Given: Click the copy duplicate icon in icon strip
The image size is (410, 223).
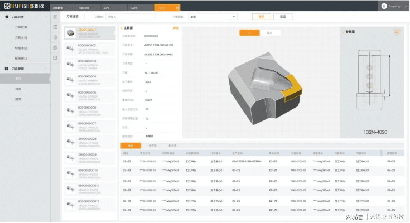Looking at the screenshot, I should pyautogui.click(x=55, y=47).
